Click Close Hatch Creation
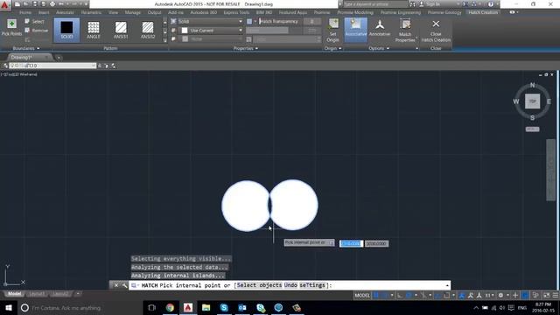 [x=436, y=31]
